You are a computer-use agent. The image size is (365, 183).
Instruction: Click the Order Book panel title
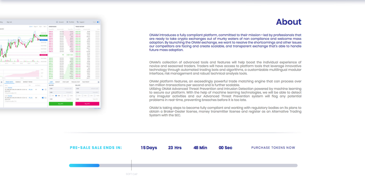tap(52, 27)
